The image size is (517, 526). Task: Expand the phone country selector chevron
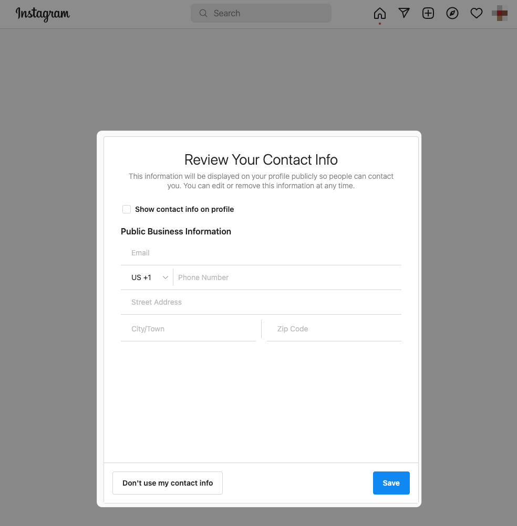(165, 277)
